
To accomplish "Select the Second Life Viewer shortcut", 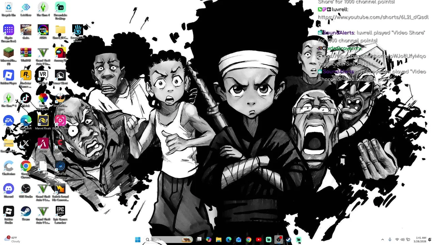I will point(78,33).
